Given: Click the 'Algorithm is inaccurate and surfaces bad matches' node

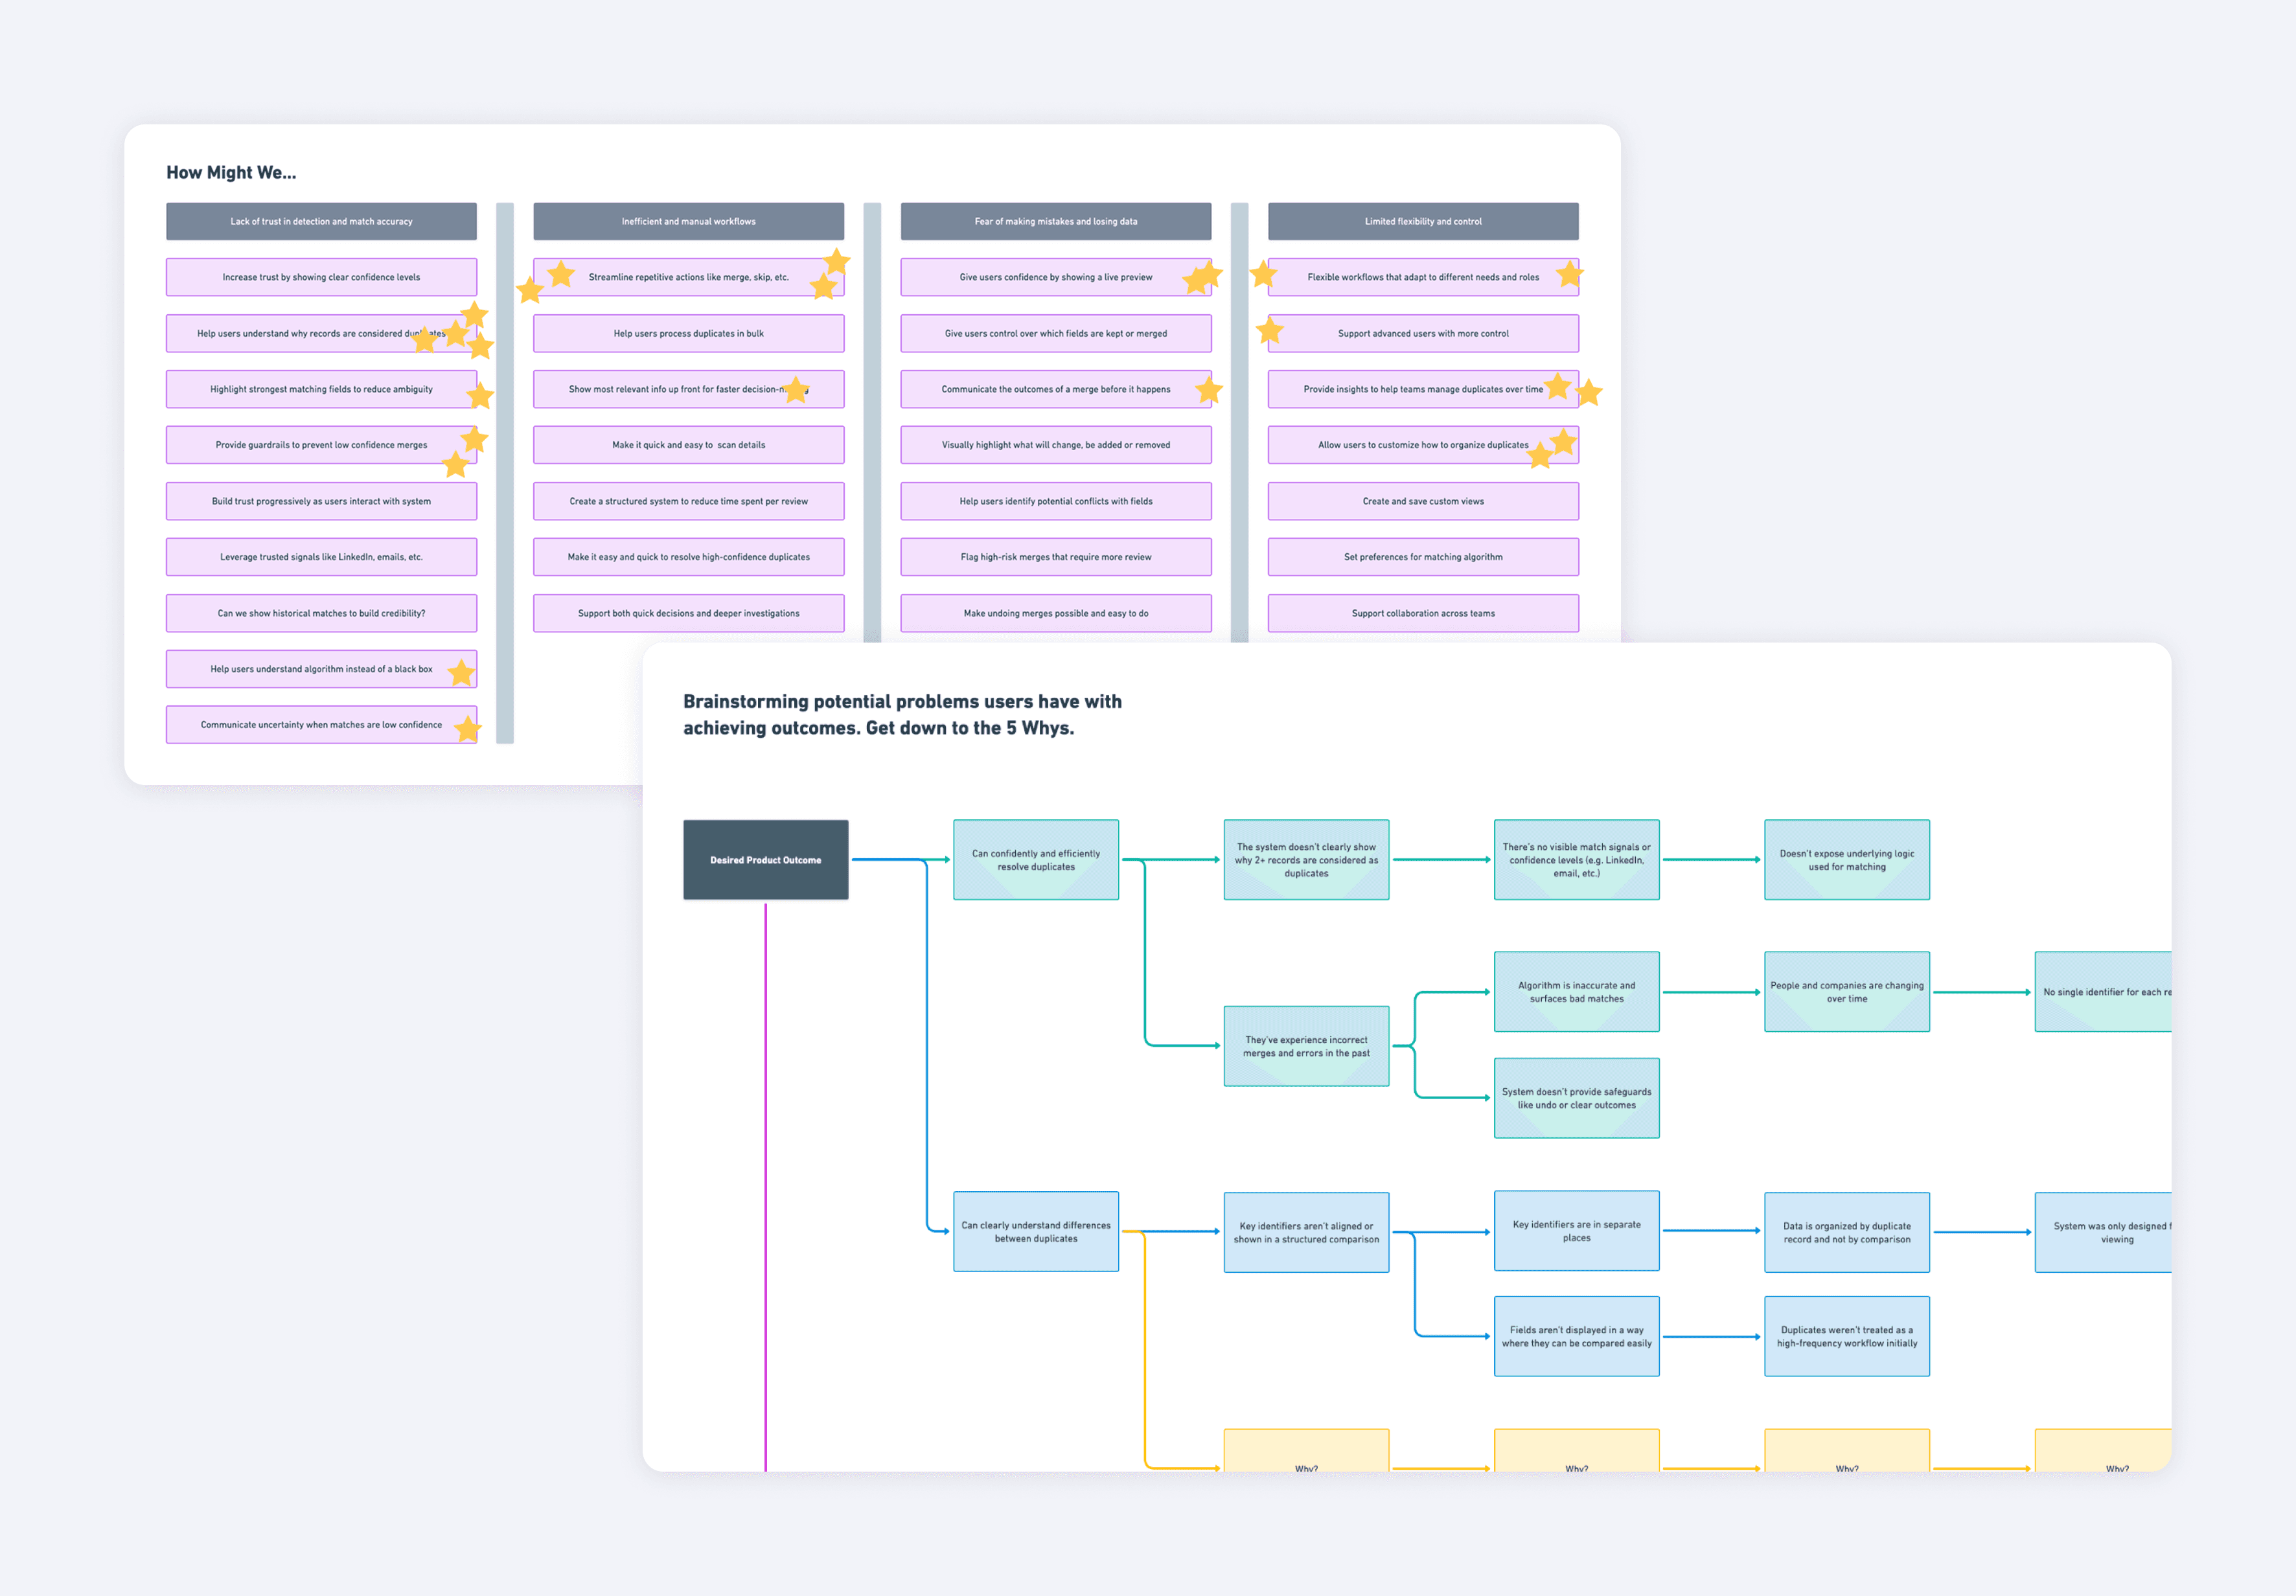Looking at the screenshot, I should coord(1576,991).
